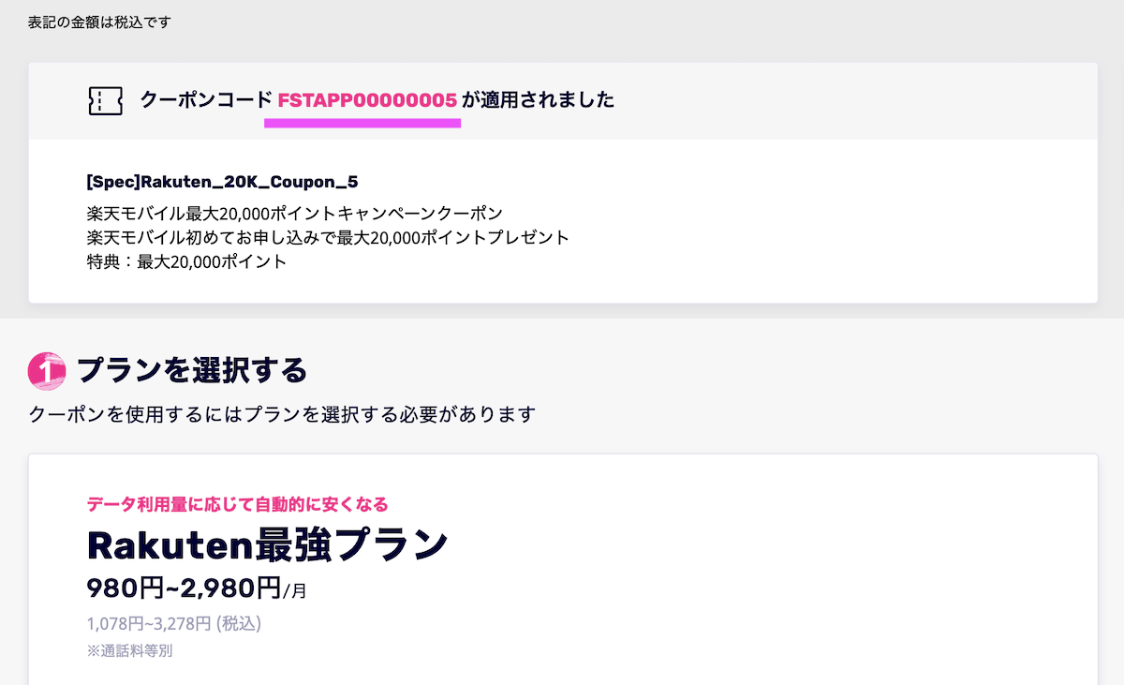This screenshot has height=685, width=1124.
Task: Click the pink underline beneath the coupon code
Action: tap(362, 123)
